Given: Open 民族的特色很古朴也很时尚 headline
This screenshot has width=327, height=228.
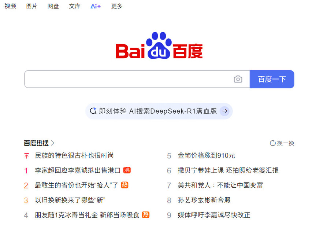Looking at the screenshot, I should (x=74, y=155).
